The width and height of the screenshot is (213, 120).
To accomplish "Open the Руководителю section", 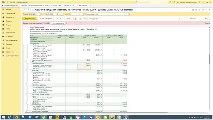I will [10, 13].
